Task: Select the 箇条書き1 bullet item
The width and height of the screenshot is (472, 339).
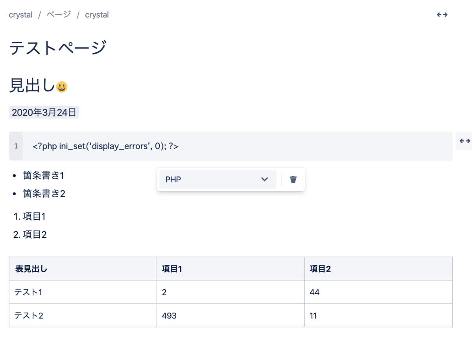Action: [44, 176]
